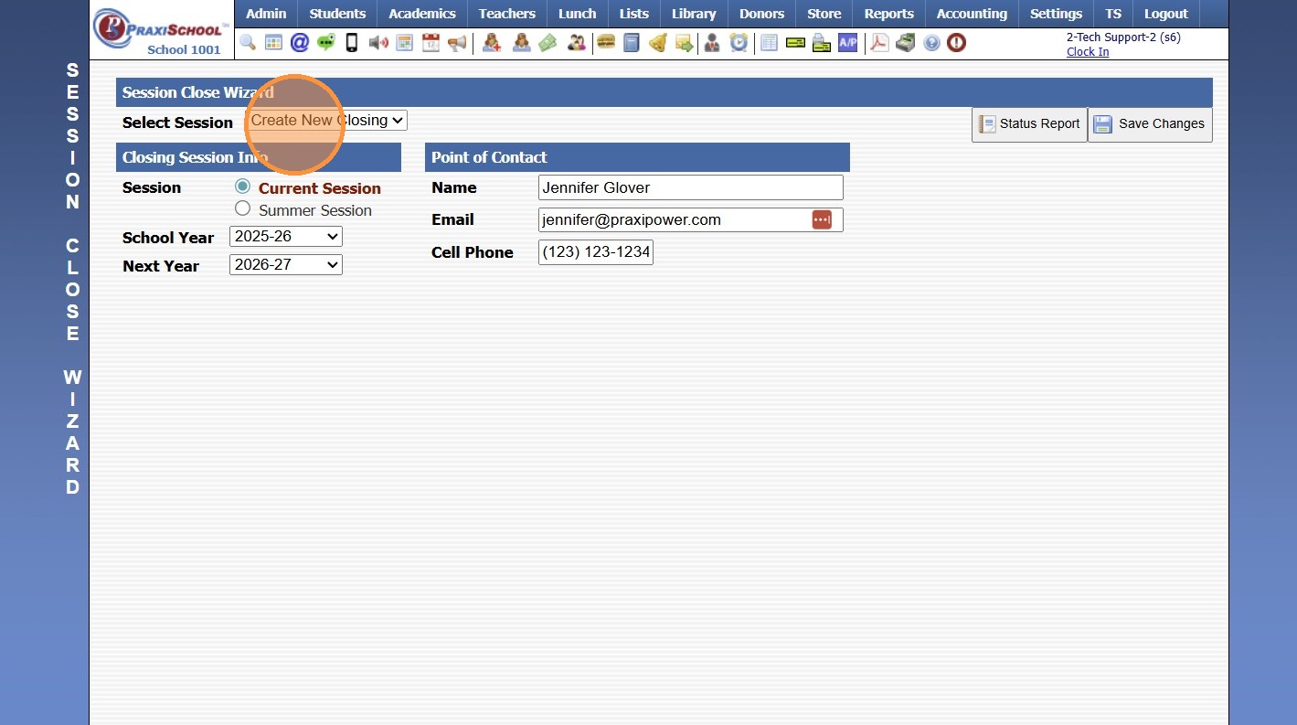Click the Save Changes button

point(1150,124)
